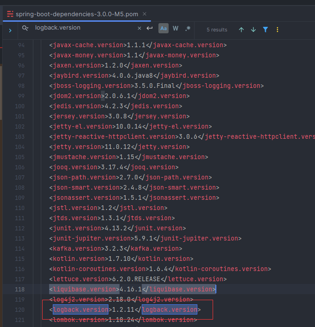The width and height of the screenshot is (315, 327).
Task: Click the lombok.version opening tag
Action: 79,320
